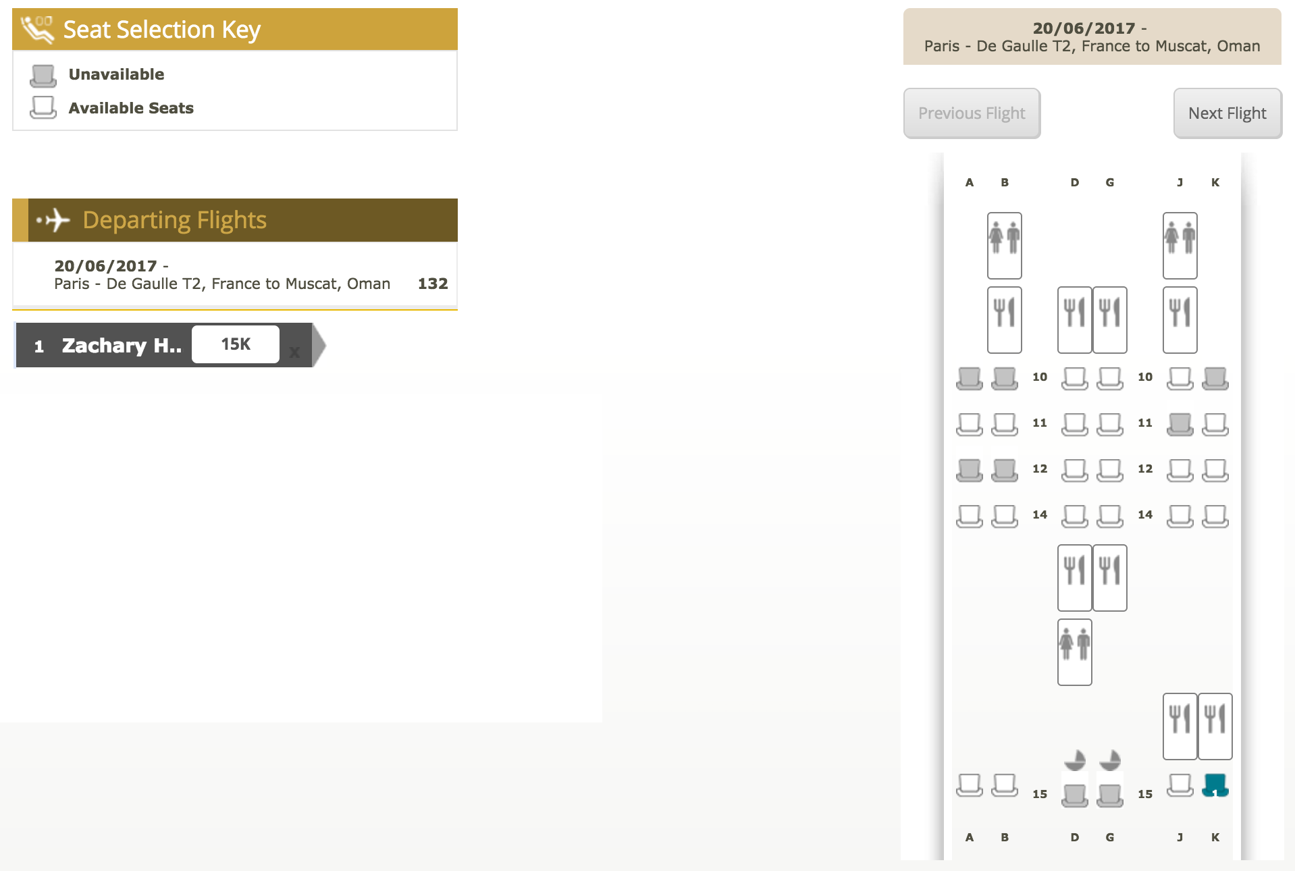Select seat 15A in the last row
Image resolution: width=1295 pixels, height=871 pixels.
[969, 785]
